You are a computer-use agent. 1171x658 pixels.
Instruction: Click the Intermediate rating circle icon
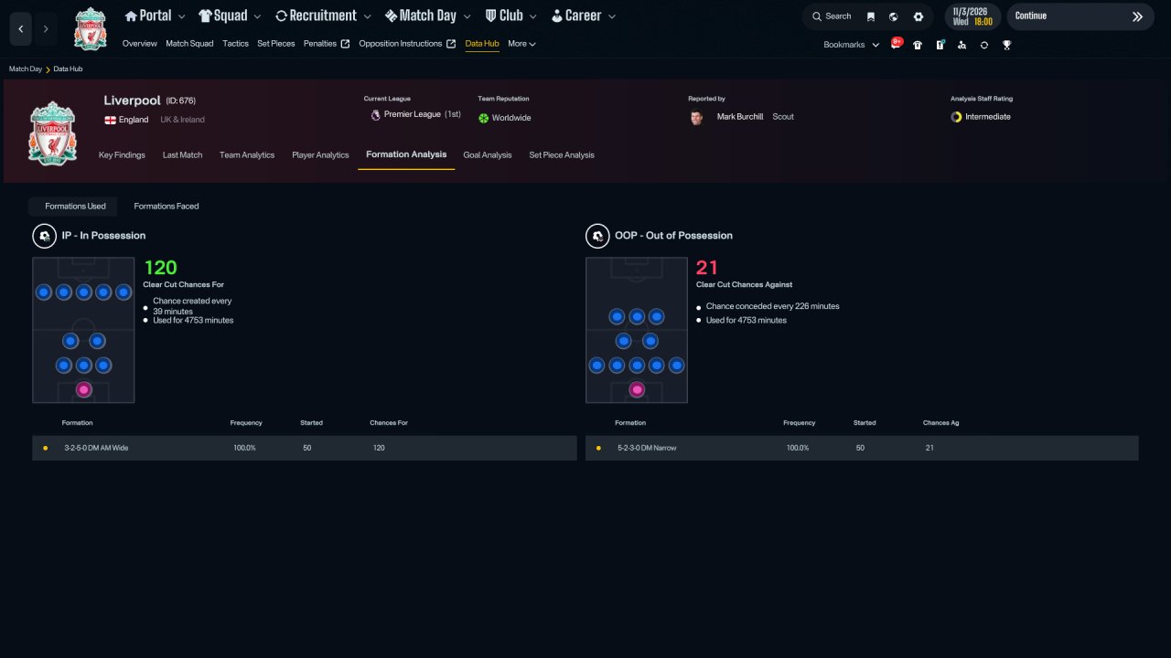coord(956,117)
